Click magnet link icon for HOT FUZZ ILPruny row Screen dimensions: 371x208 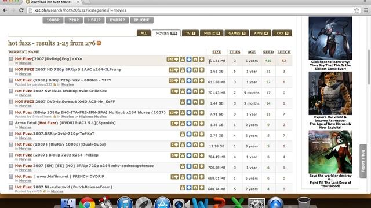tap(195, 70)
